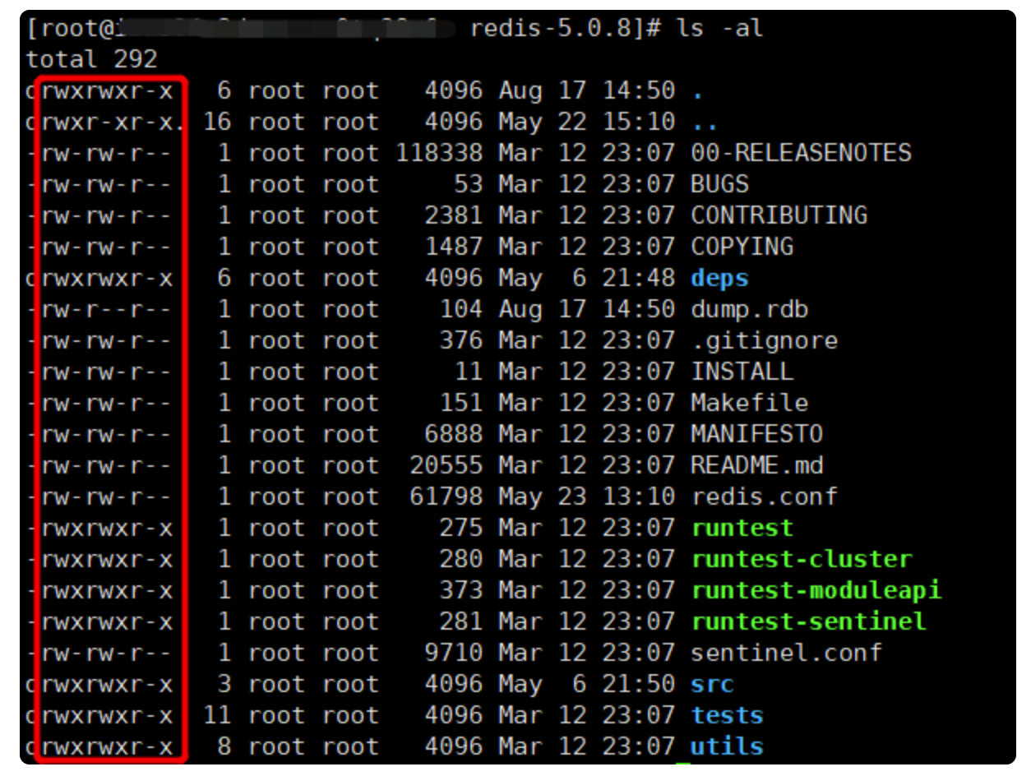1031x776 pixels.
Task: Select the runtest-sentinel script name
Action: pos(808,621)
